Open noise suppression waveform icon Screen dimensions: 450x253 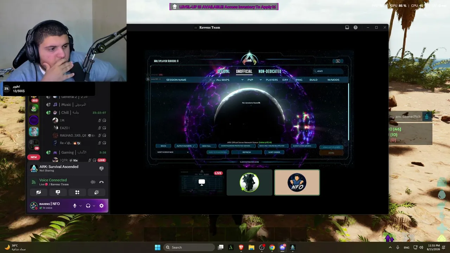click(x=93, y=182)
